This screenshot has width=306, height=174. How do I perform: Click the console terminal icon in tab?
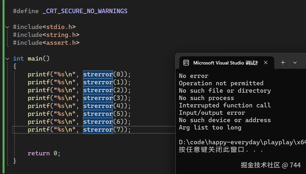[186, 63]
